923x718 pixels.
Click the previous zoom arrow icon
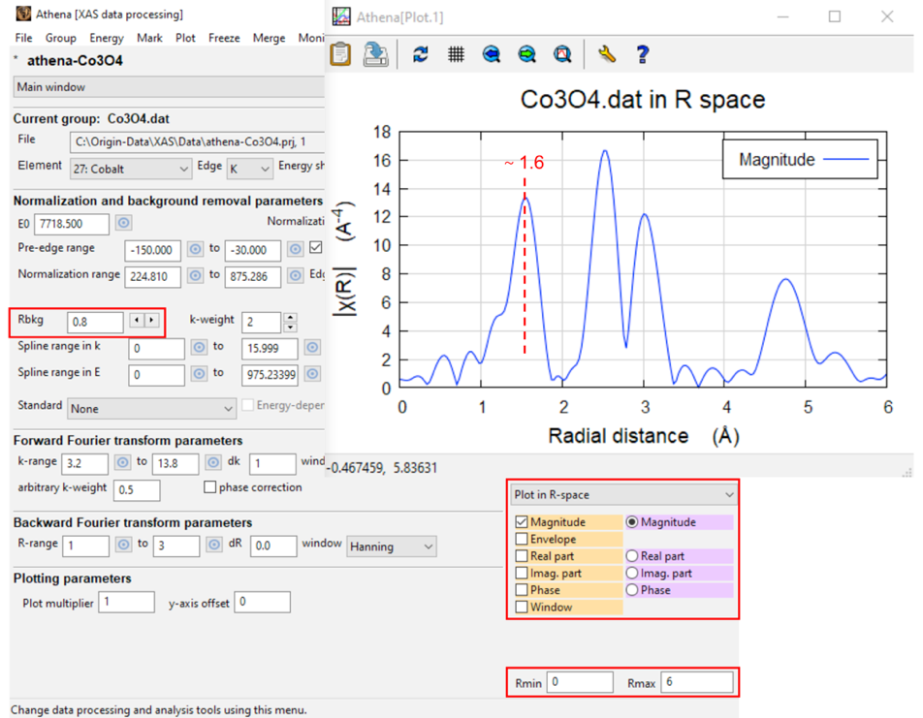click(x=491, y=54)
